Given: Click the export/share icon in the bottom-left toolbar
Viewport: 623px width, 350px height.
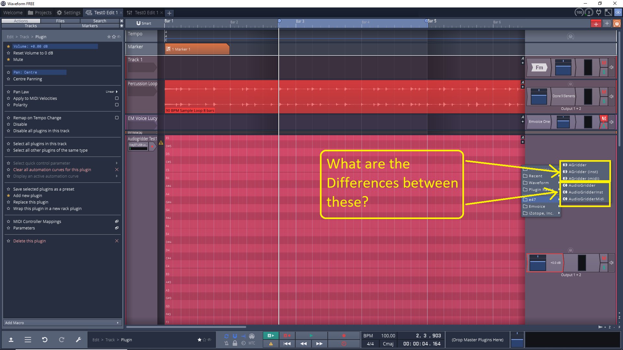Looking at the screenshot, I should click(11, 340).
